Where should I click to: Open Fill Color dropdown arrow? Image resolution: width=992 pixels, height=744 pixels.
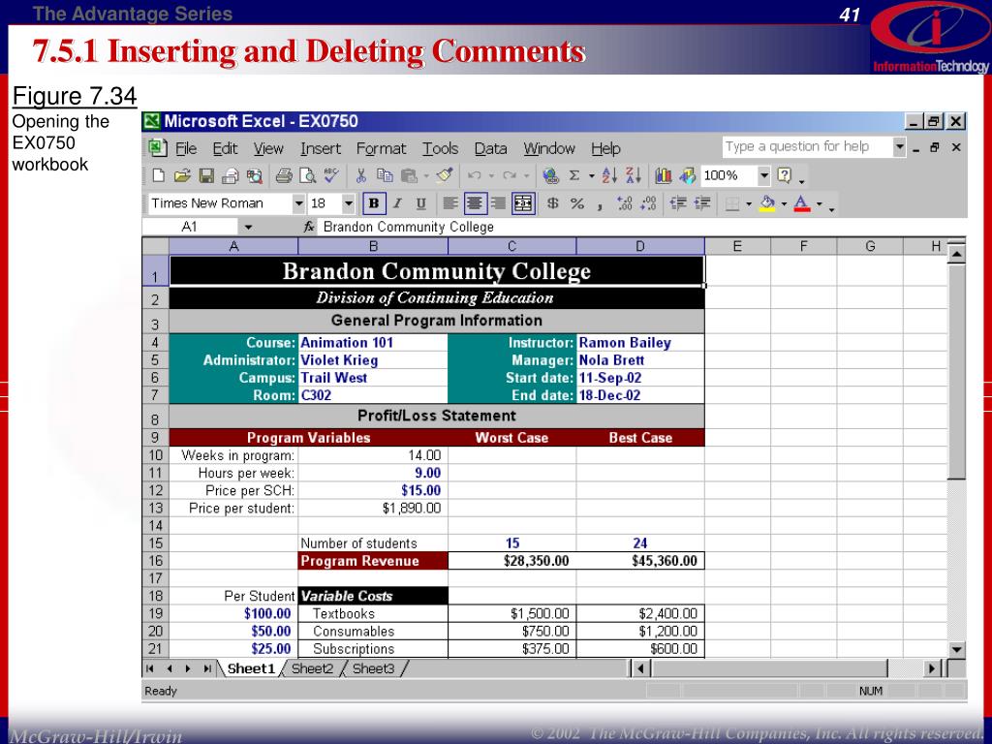784,203
